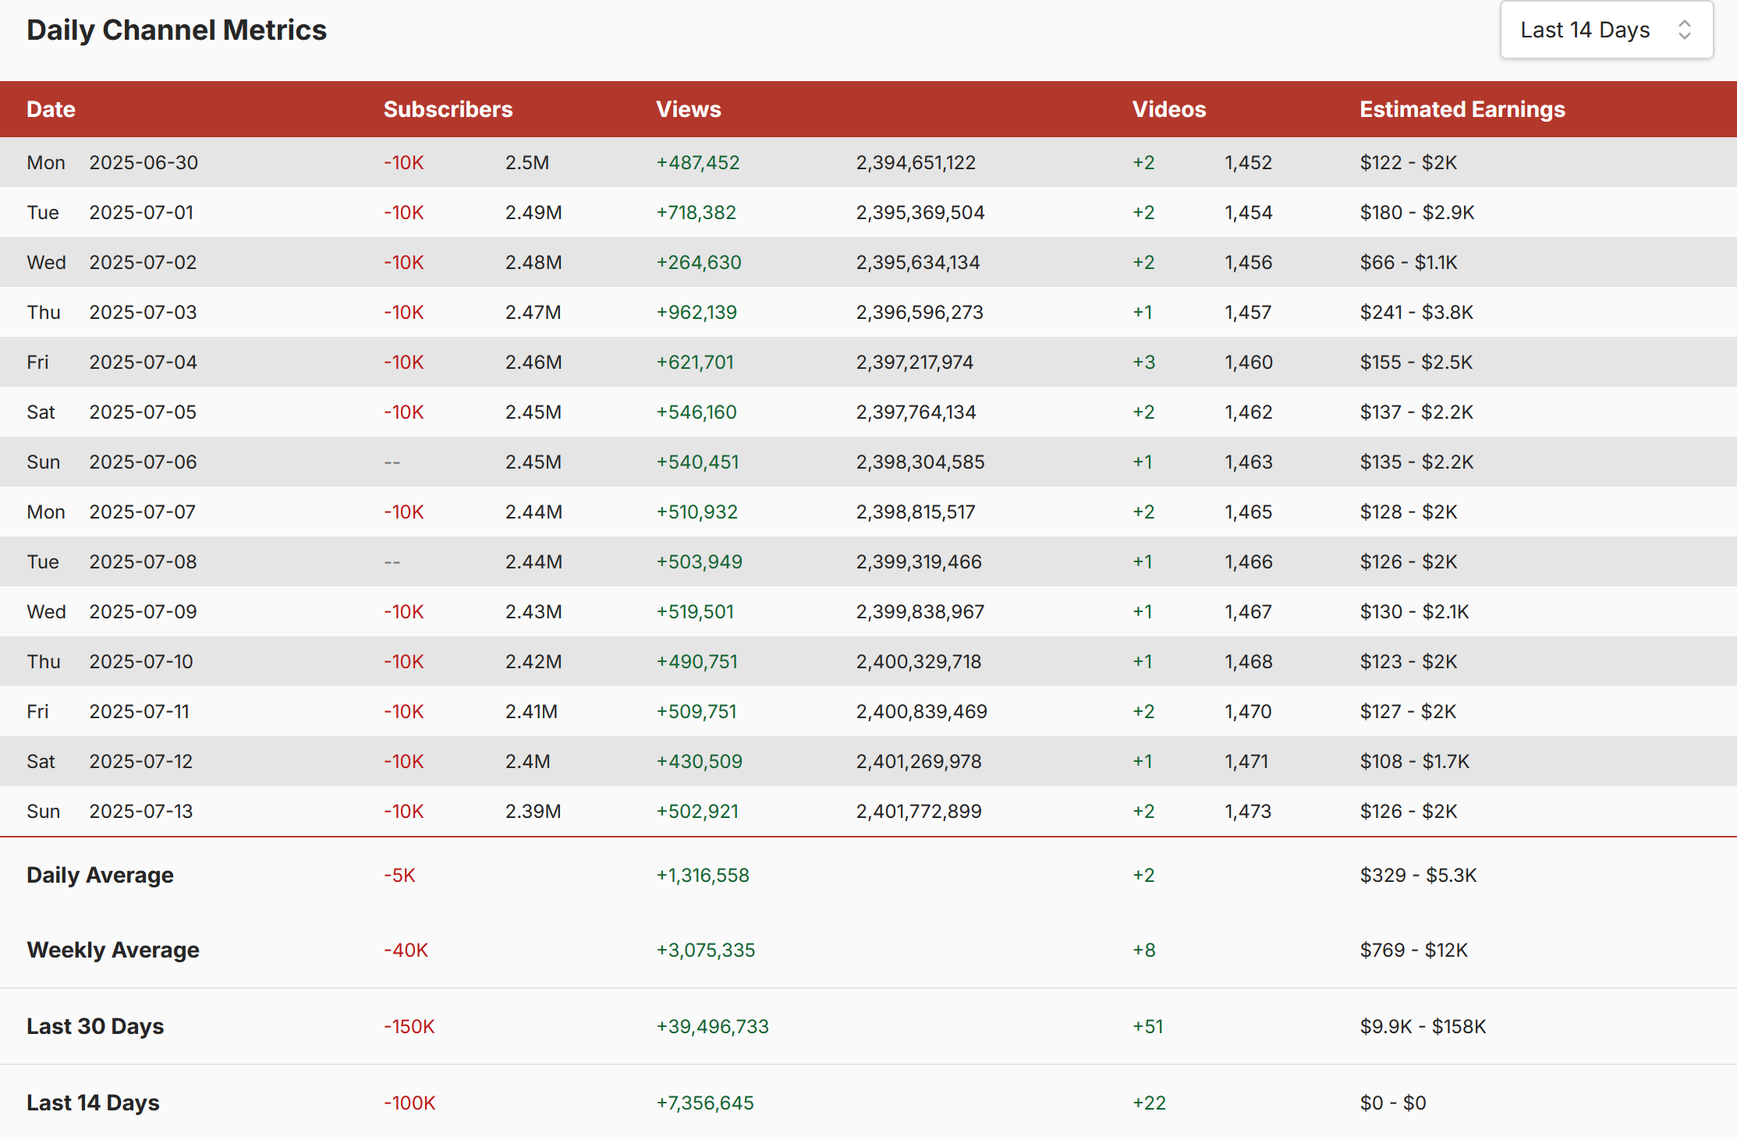
Task: Click the -100K subscribers value
Action: tap(409, 1103)
